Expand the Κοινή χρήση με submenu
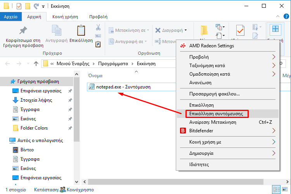291x194 pixels. tap(228, 142)
